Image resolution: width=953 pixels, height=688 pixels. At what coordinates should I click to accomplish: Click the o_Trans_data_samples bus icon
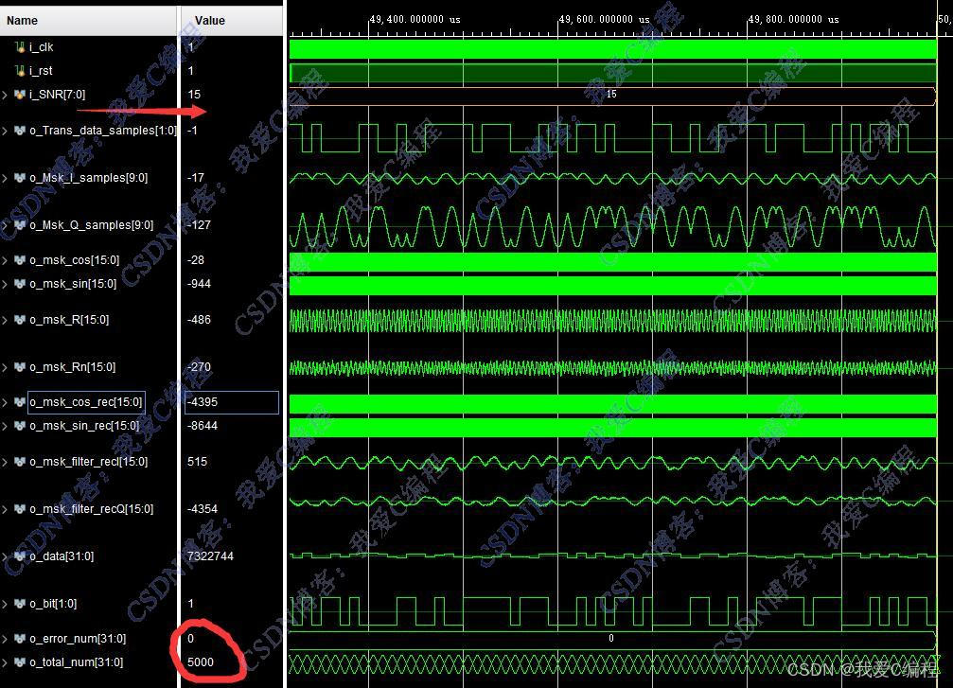point(20,130)
